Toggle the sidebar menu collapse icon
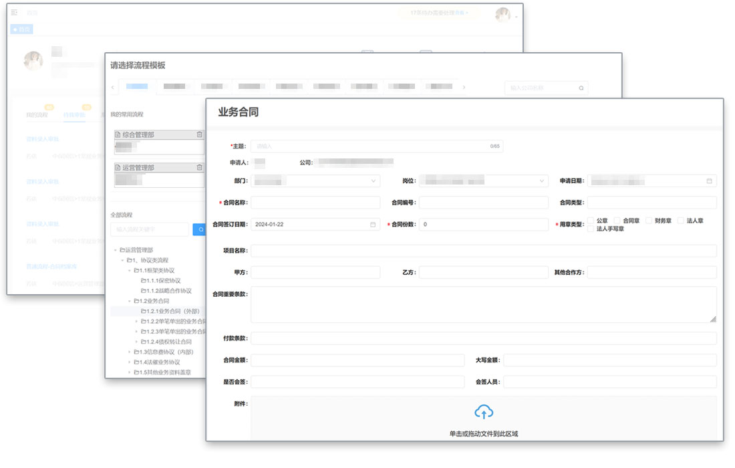This screenshot has height=468, width=735. [x=15, y=12]
